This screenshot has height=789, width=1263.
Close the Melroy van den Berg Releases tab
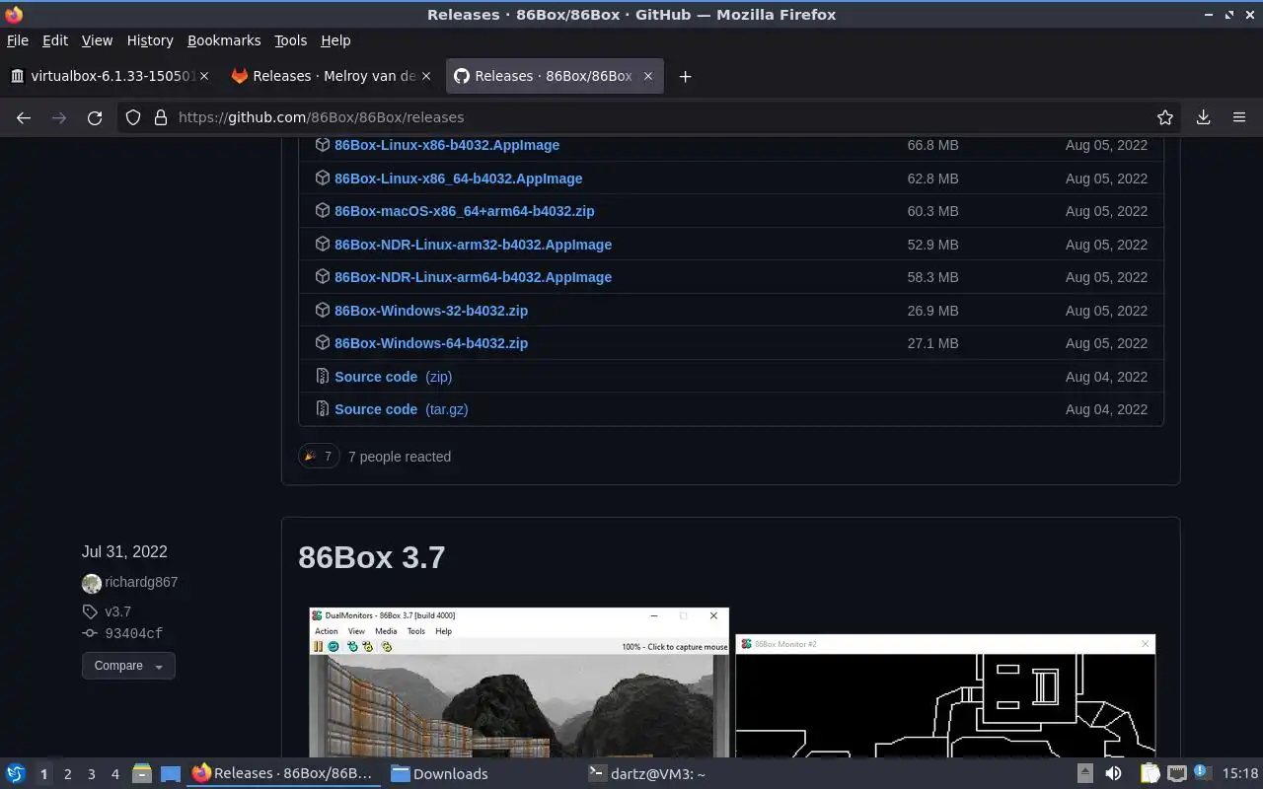click(426, 76)
